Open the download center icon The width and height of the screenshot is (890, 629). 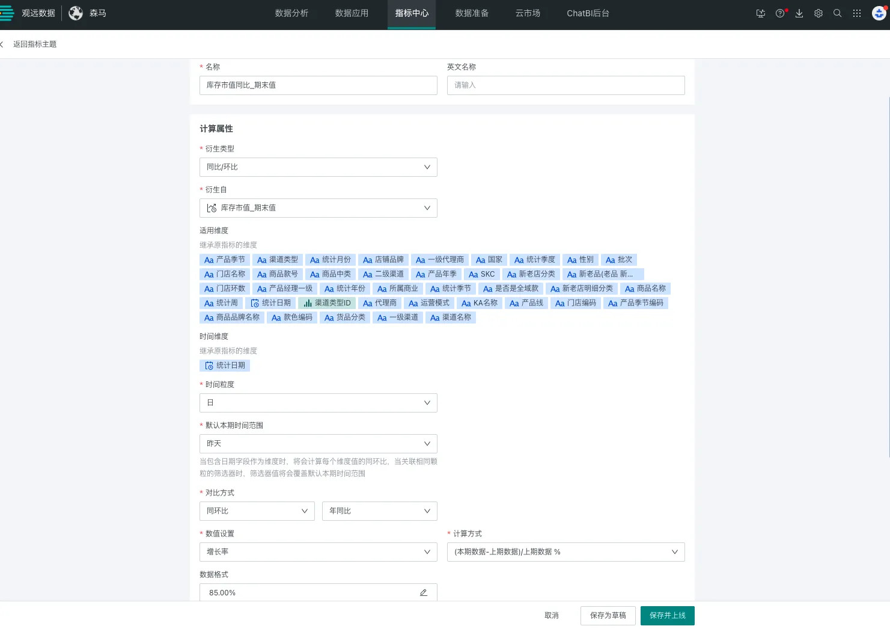799,13
